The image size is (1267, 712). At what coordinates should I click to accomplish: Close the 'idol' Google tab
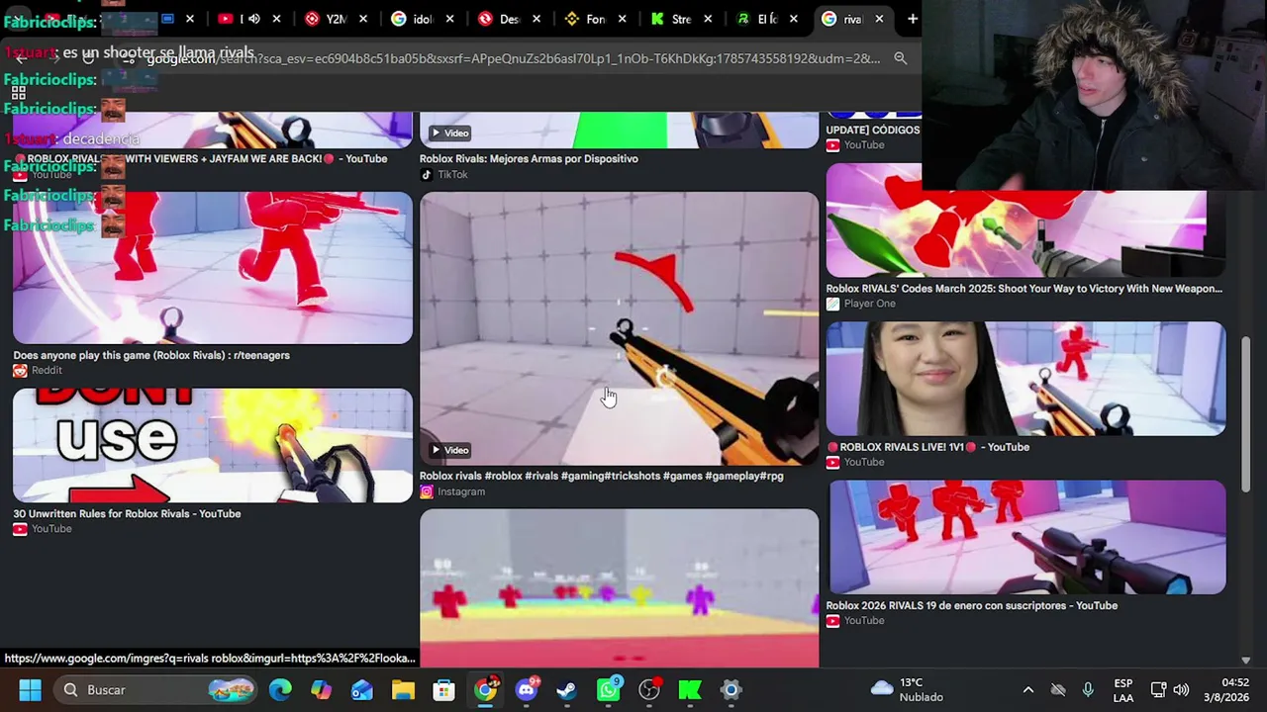450,19
